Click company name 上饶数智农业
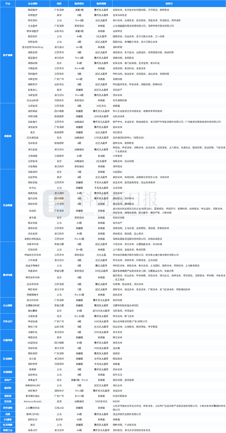 [33, 407]
